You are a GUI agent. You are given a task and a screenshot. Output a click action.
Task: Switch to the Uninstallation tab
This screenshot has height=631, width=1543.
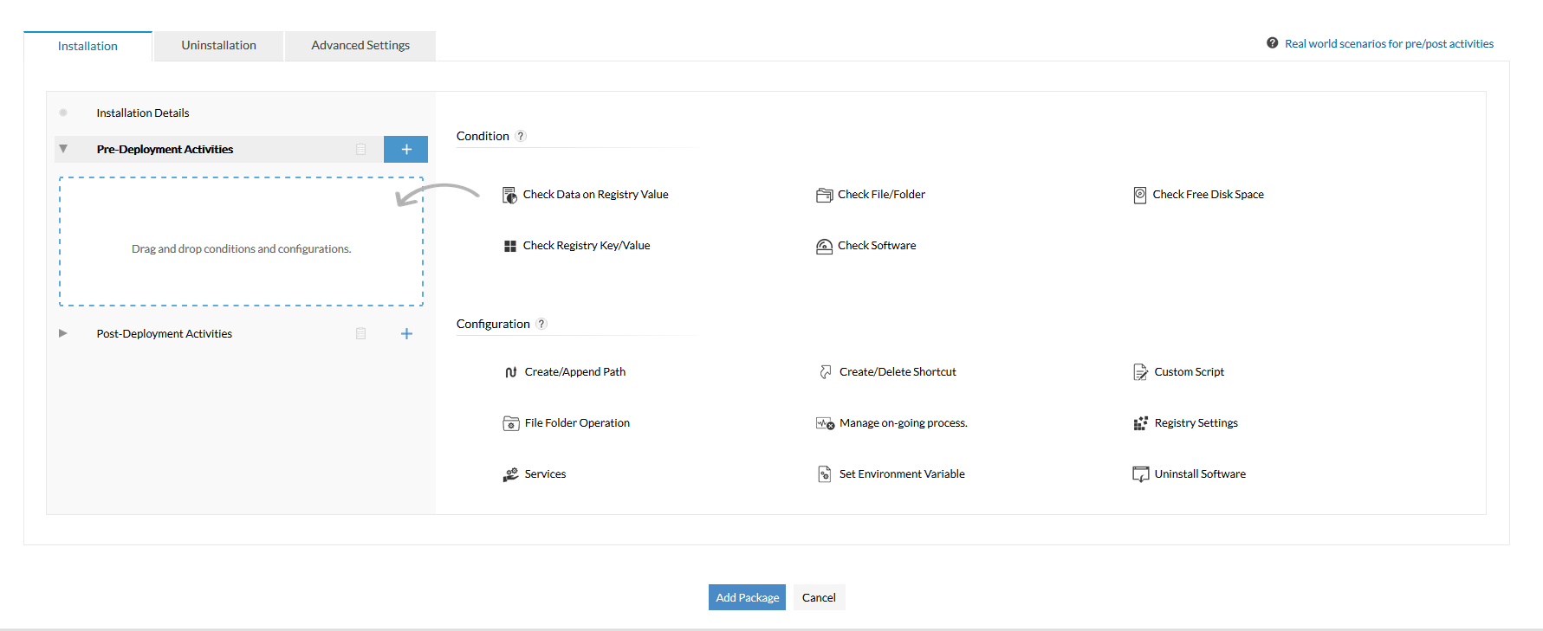(x=218, y=45)
